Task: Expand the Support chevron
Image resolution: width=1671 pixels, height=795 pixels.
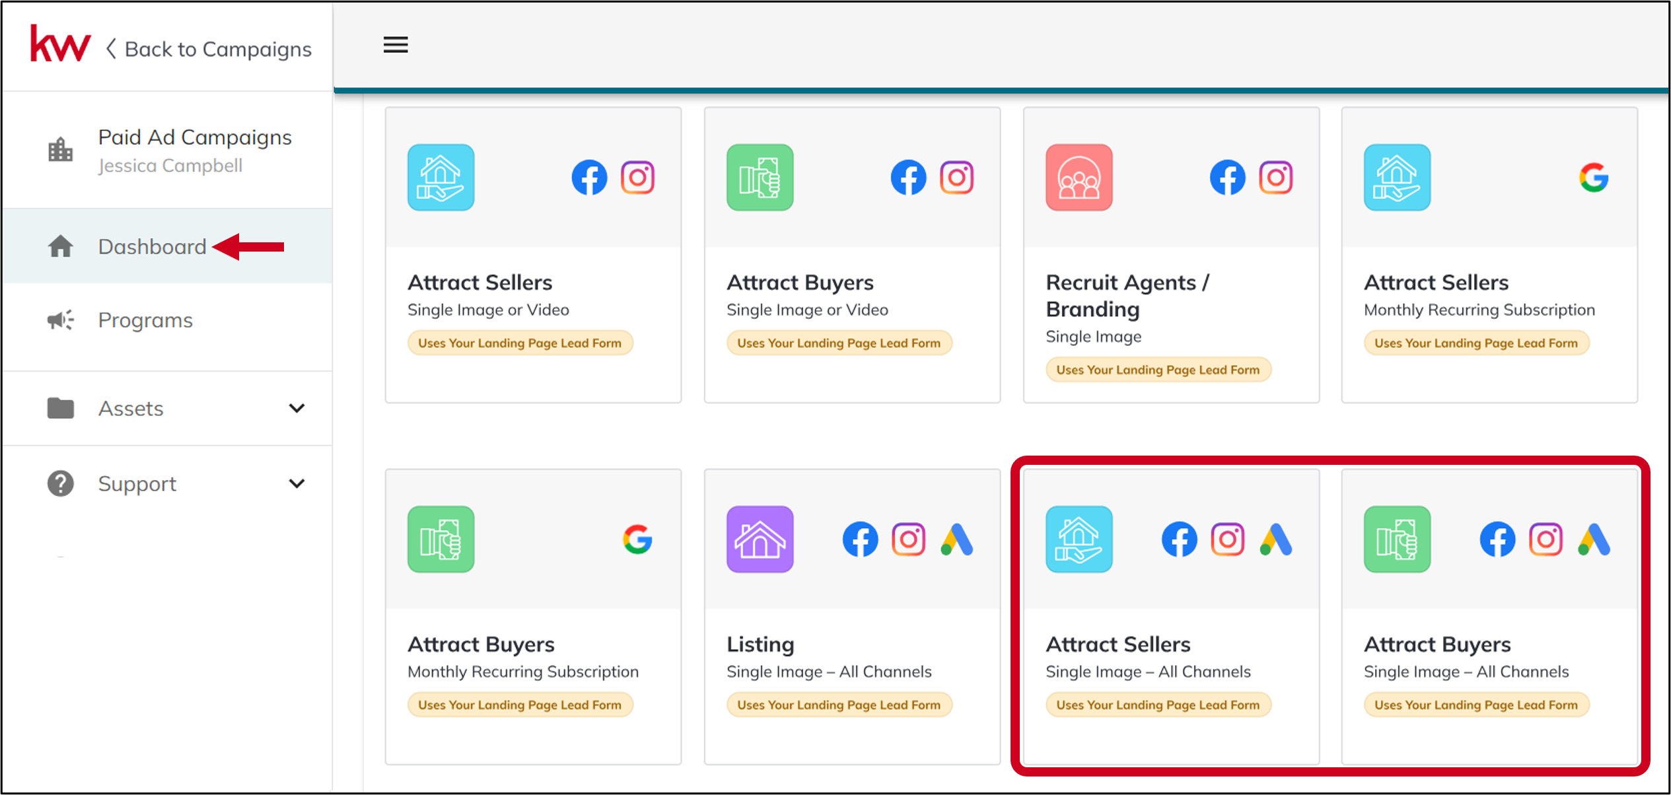Action: [x=297, y=483]
